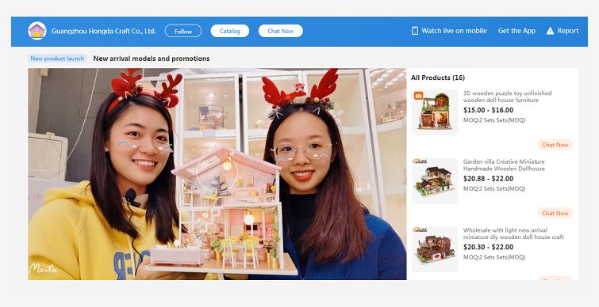Open the Wholesale miniature diy dollhouse thumbnail
The height and width of the screenshot is (307, 599).
(x=435, y=249)
